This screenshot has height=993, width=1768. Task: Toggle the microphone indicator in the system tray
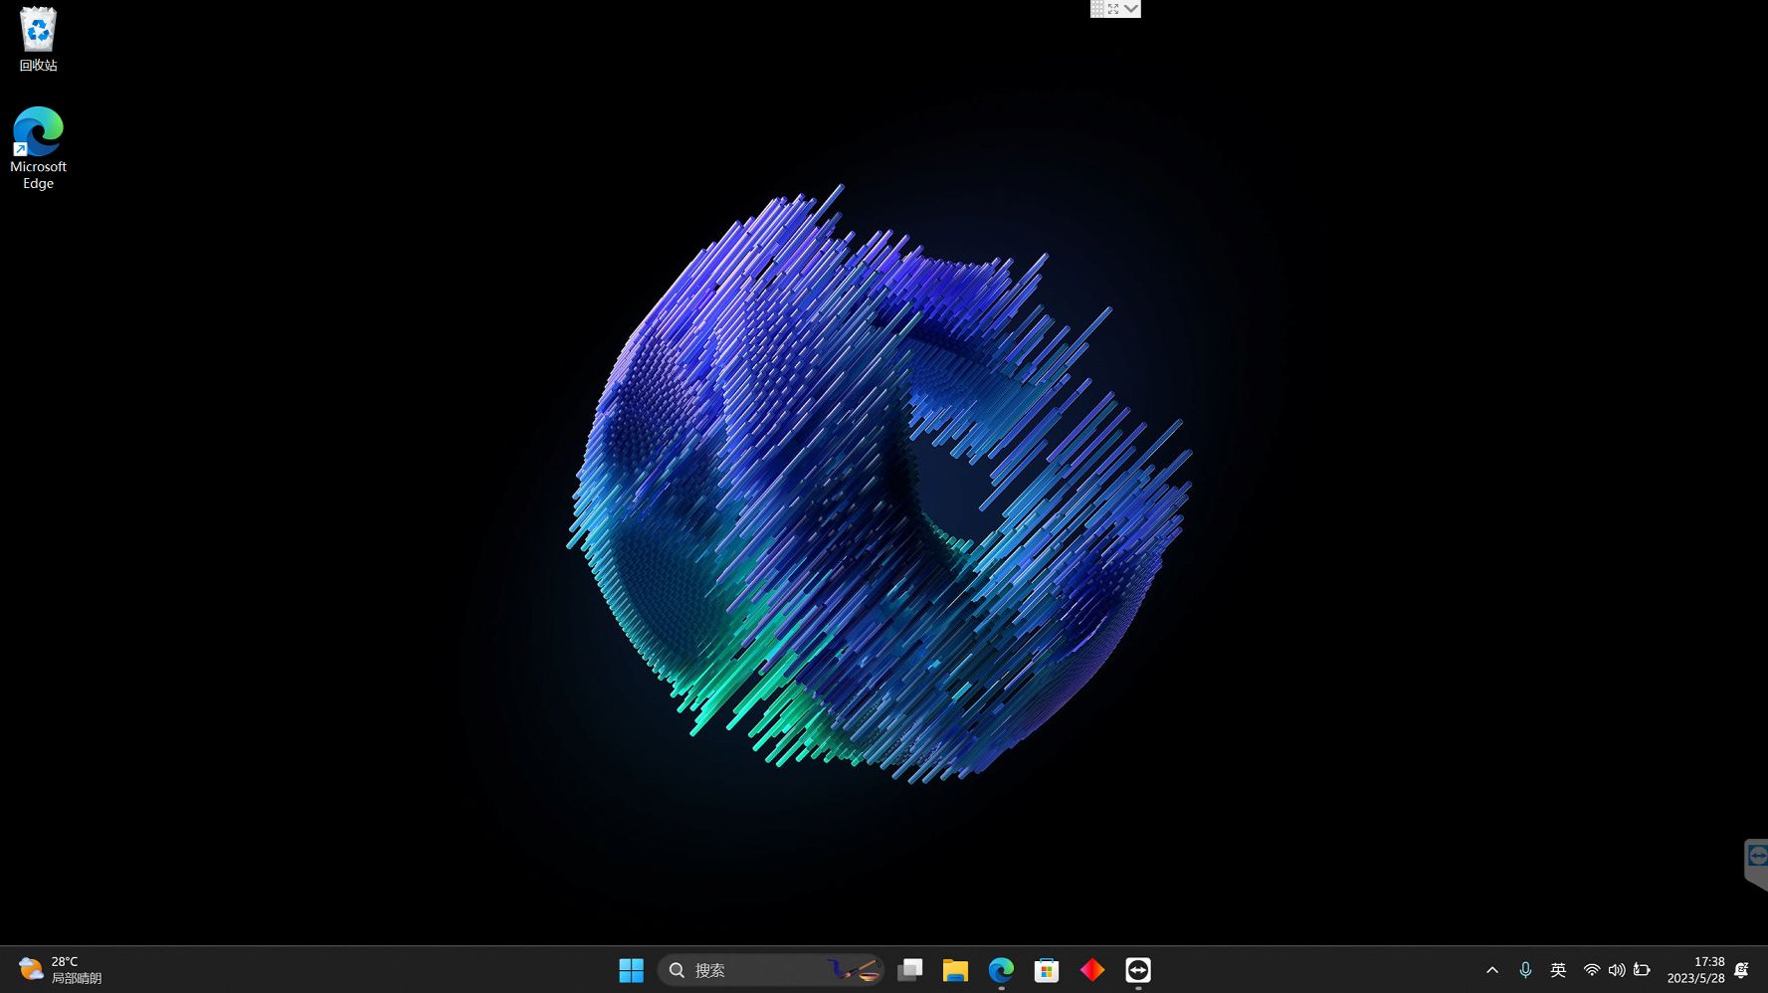(x=1525, y=969)
